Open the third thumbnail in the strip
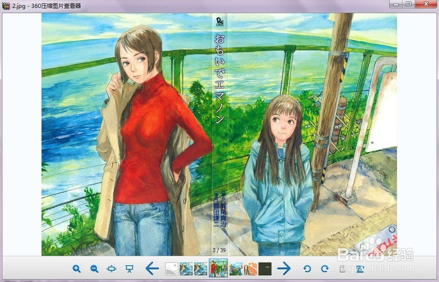 [x=201, y=268]
